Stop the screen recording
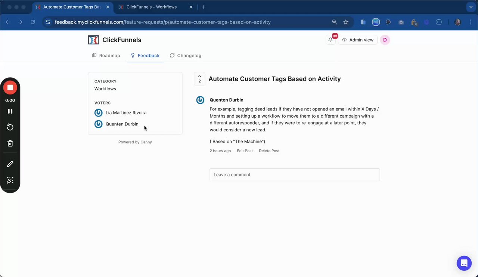This screenshot has height=277, width=478. (x=10, y=88)
